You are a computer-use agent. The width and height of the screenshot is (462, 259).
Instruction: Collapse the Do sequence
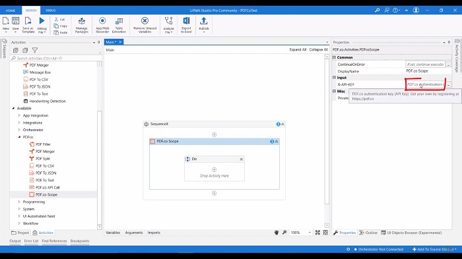(x=242, y=159)
